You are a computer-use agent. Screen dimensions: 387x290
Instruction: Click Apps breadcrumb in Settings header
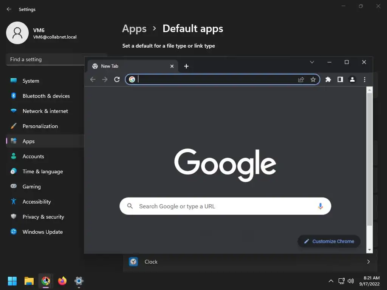pyautogui.click(x=134, y=29)
